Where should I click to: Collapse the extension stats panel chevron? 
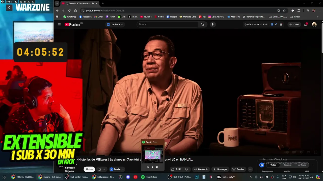(313, 165)
